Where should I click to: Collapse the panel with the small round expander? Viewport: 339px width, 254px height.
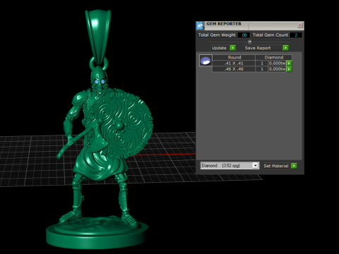[x=250, y=42]
